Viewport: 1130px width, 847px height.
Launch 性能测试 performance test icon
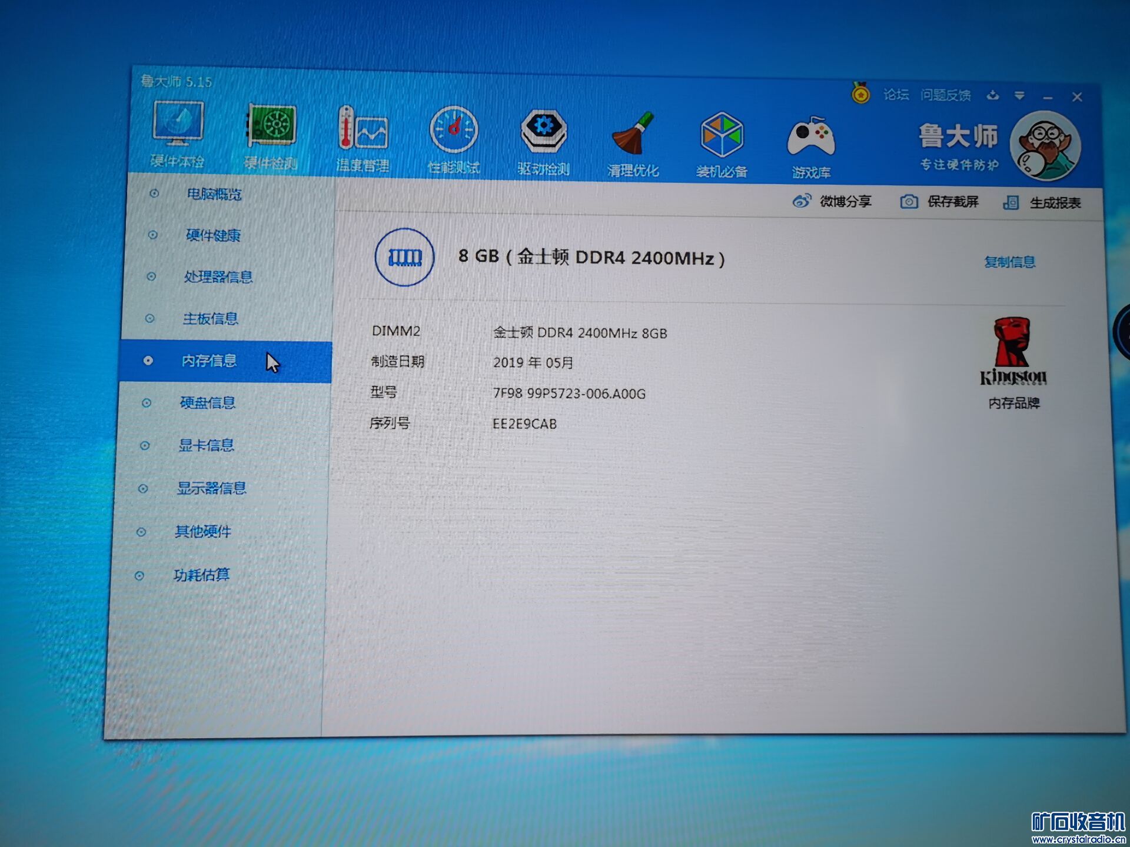[454, 141]
